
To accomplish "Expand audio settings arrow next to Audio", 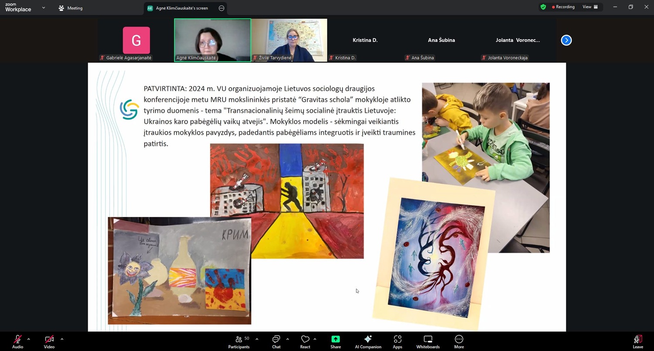I will pos(29,339).
